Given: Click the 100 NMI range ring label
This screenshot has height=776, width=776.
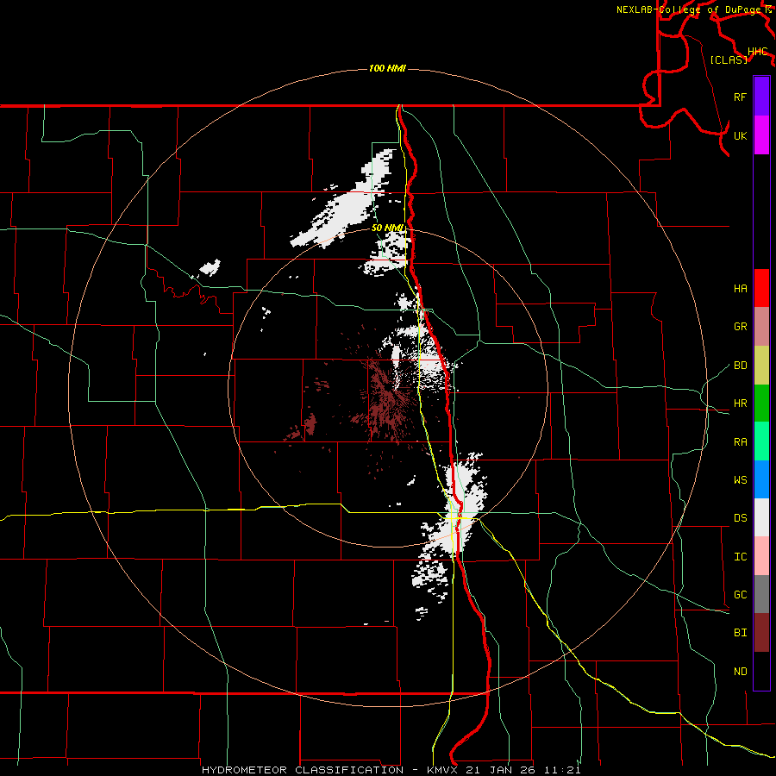Looking at the screenshot, I should point(387,68).
